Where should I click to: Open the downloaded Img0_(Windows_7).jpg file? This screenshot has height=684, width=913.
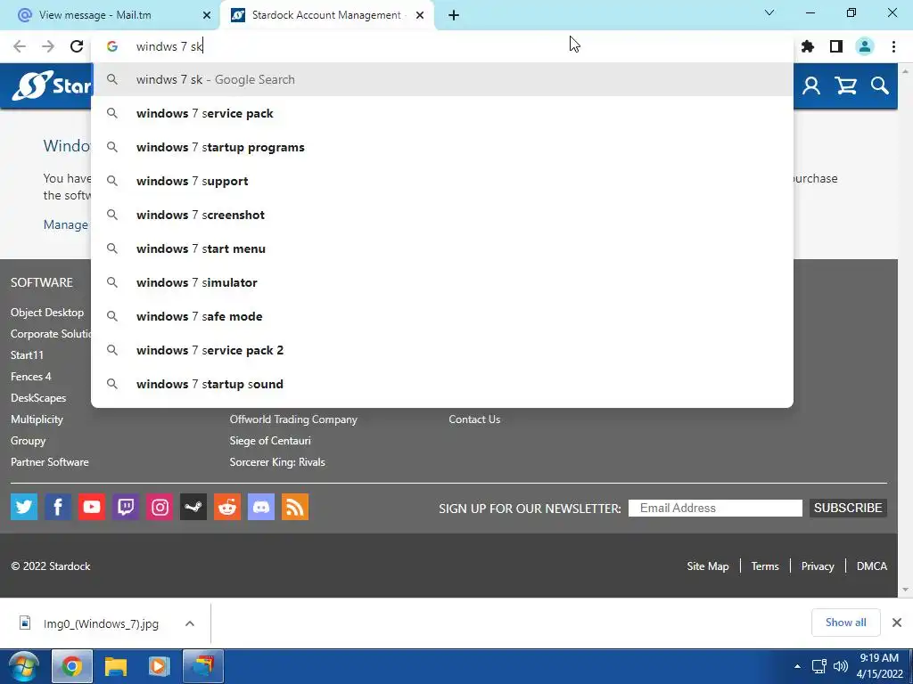click(x=89, y=623)
